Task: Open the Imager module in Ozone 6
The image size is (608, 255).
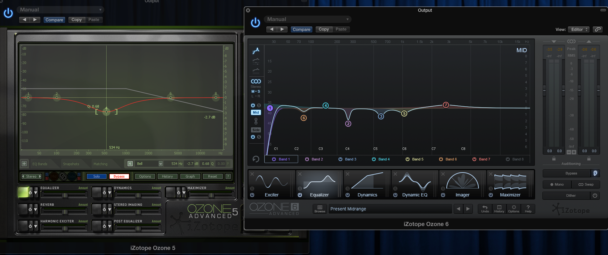Action: point(463,185)
